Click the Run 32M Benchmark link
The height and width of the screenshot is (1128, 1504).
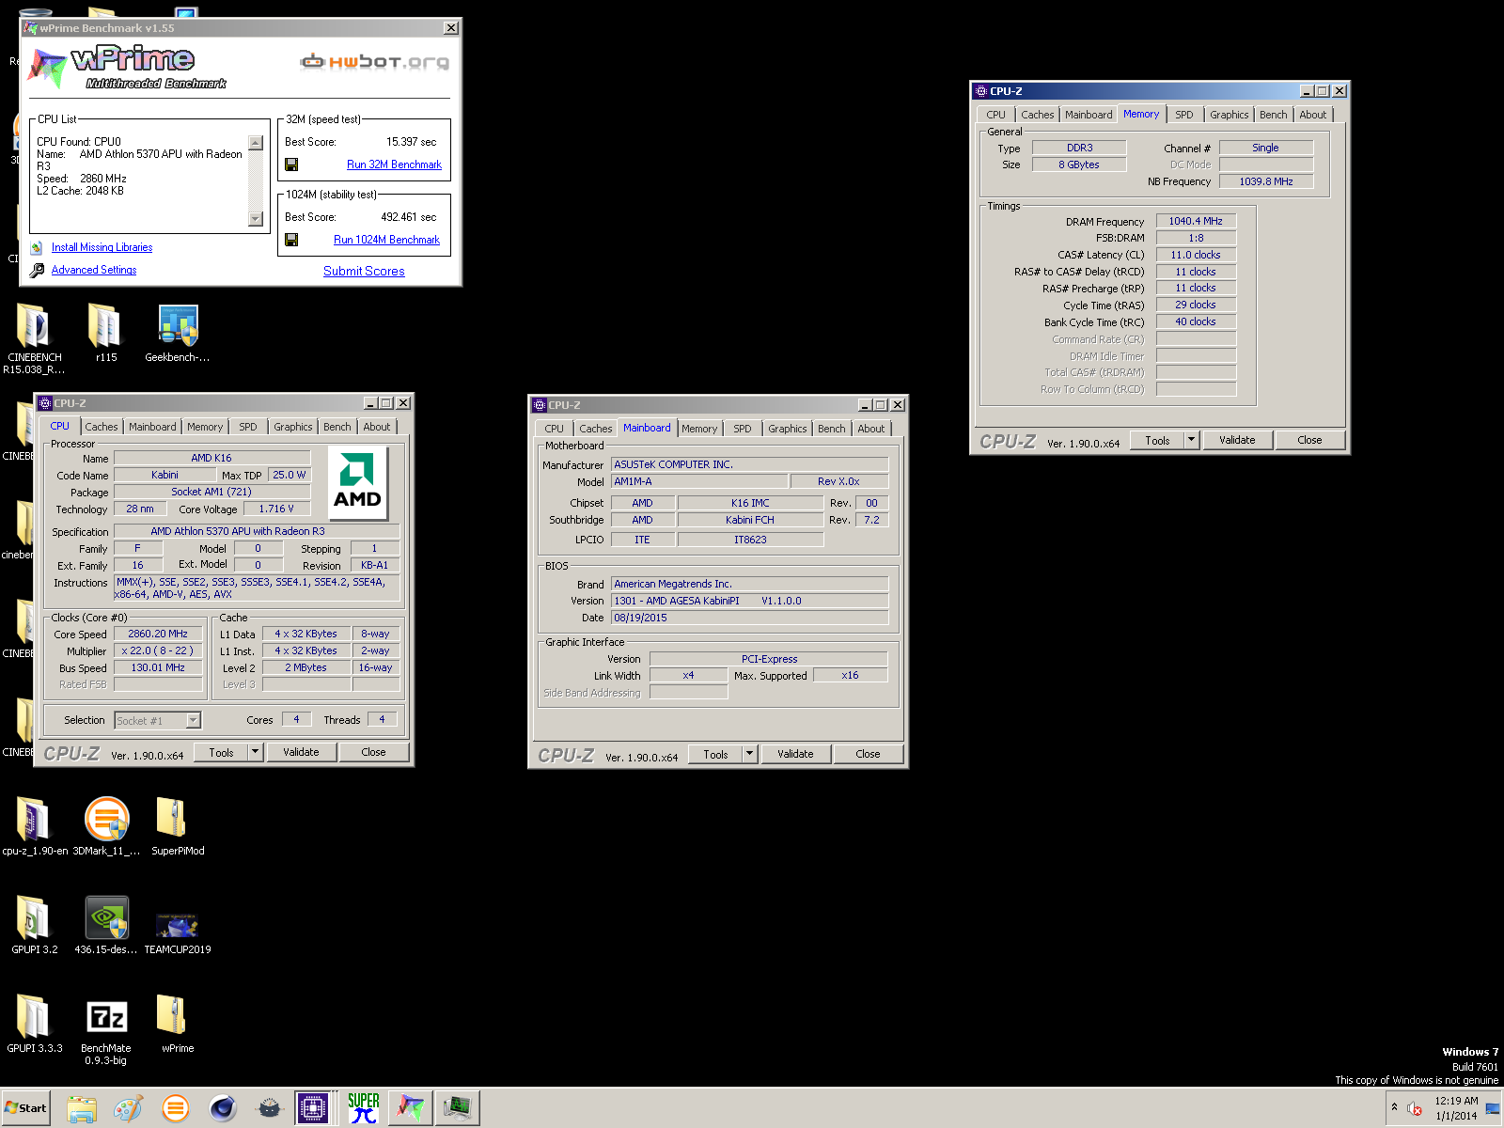click(394, 164)
